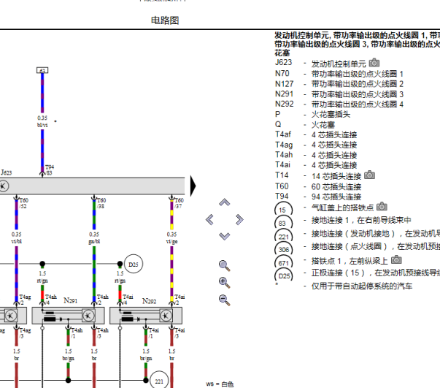
Task: Click the 0.35 gn/bl wire label
Action: pos(94,237)
